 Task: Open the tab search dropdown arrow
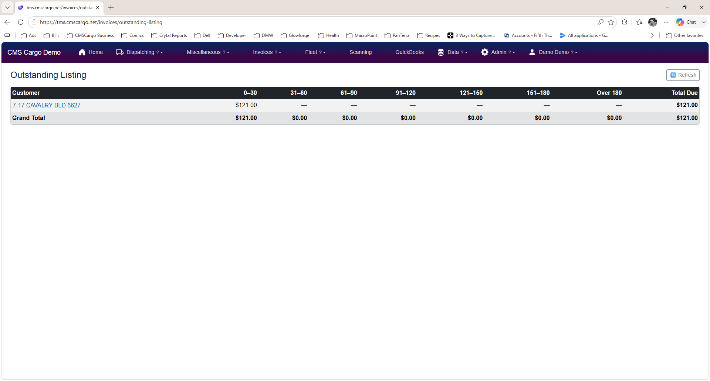pyautogui.click(x=7, y=7)
